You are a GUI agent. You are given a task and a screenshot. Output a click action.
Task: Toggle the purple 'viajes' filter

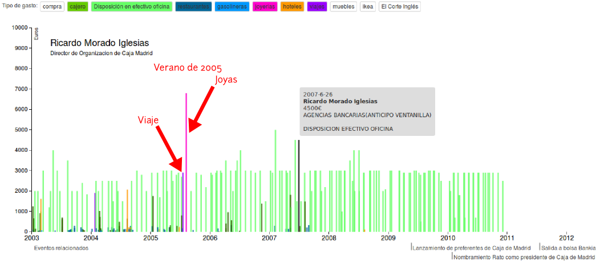tap(317, 7)
